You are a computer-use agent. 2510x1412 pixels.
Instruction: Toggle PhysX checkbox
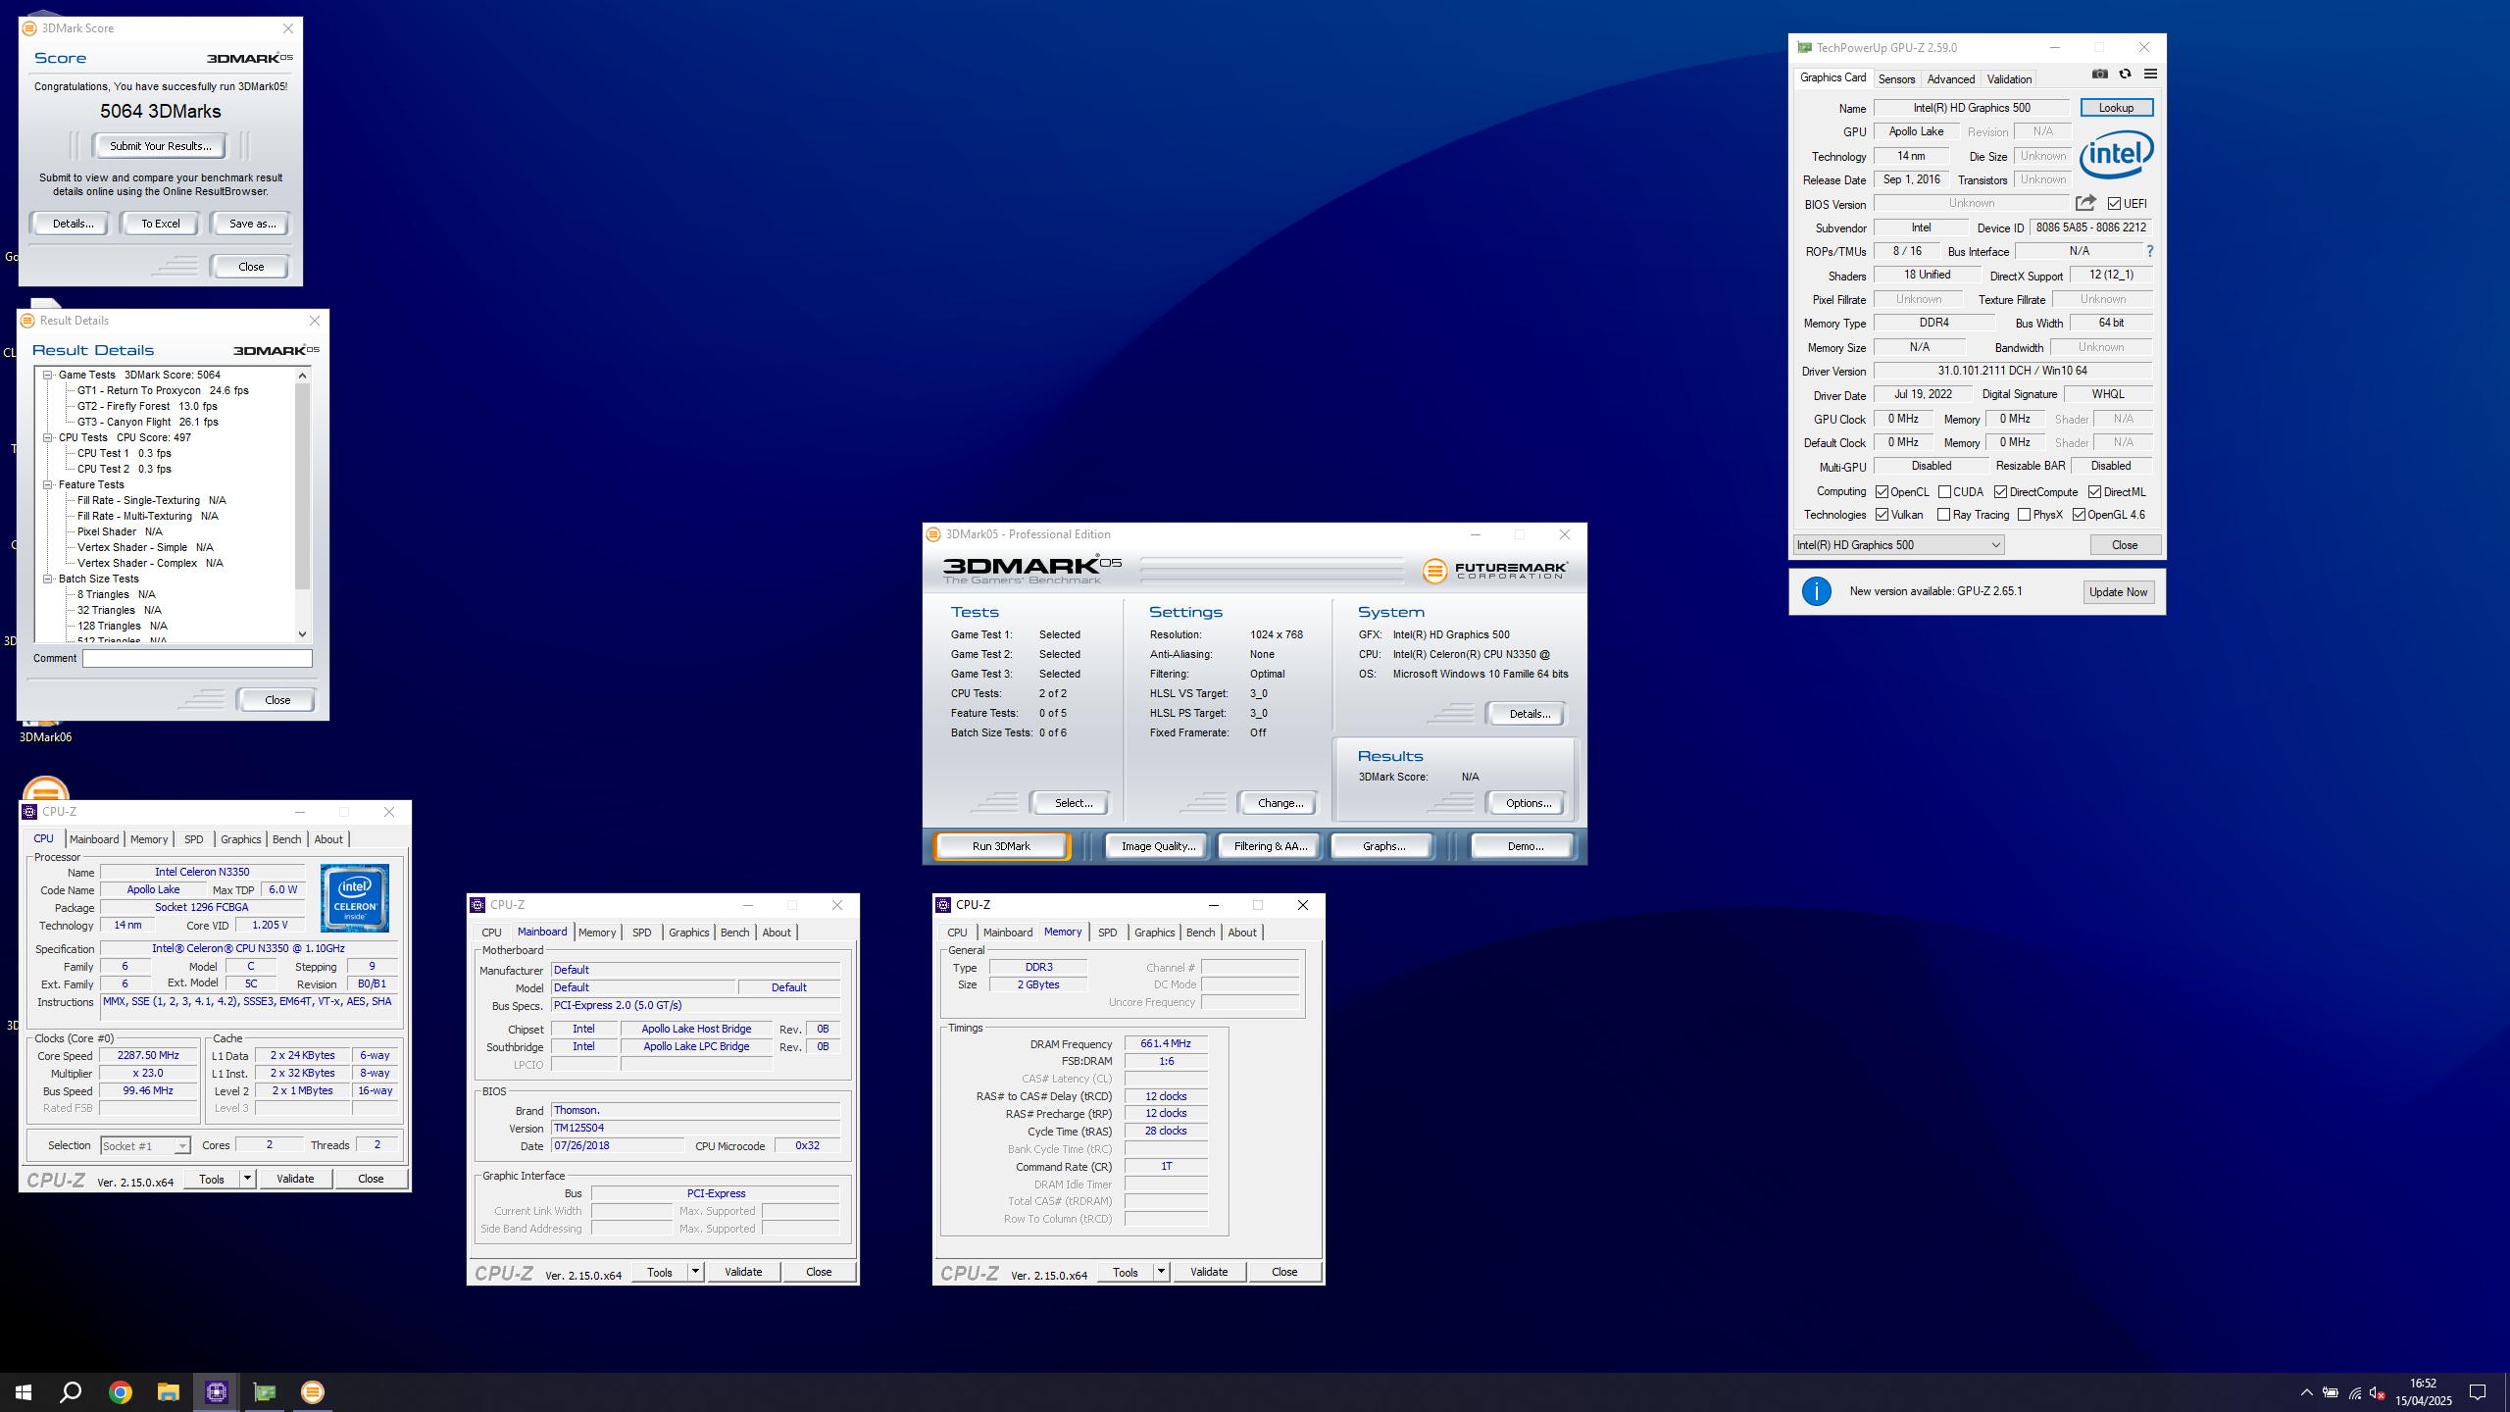pyautogui.click(x=2024, y=515)
